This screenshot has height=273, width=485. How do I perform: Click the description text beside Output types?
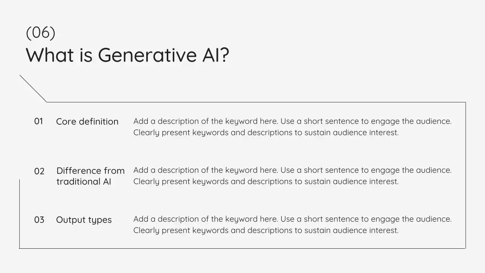tap(292, 224)
